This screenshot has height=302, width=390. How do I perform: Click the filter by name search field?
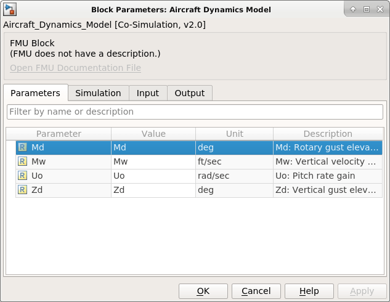[195, 112]
